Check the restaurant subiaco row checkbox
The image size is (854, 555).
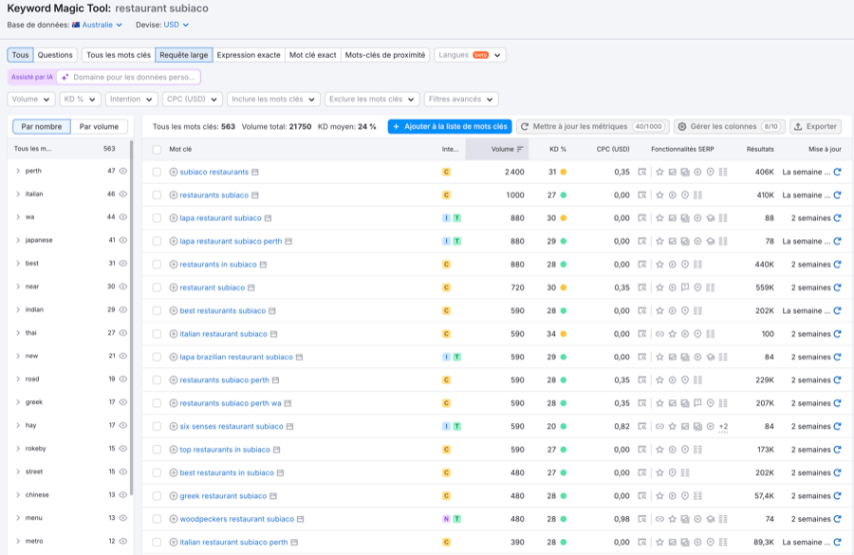pyautogui.click(x=157, y=287)
